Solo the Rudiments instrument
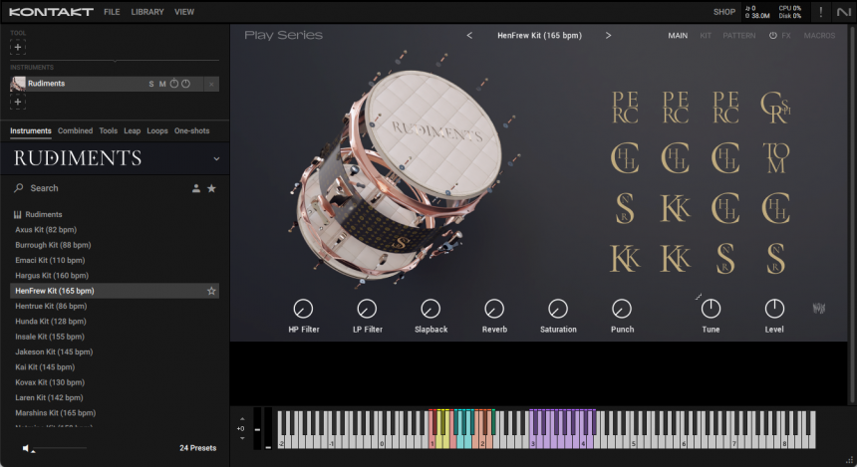 click(151, 84)
